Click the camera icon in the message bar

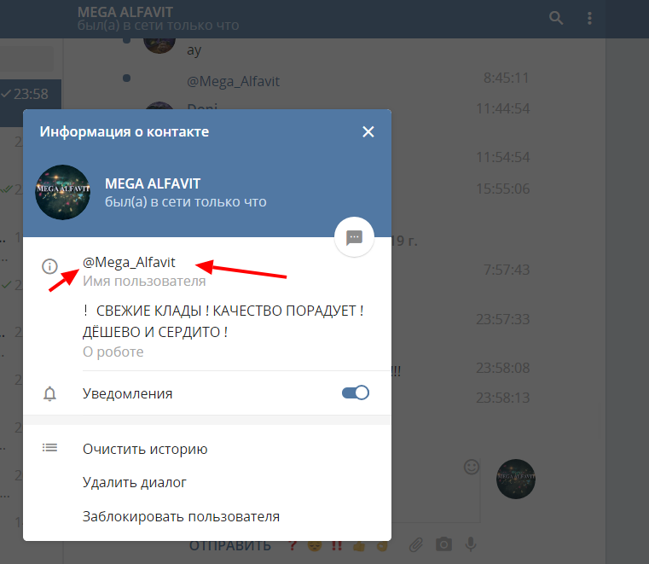click(x=443, y=544)
